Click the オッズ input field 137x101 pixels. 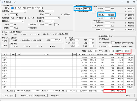[x=107, y=18]
